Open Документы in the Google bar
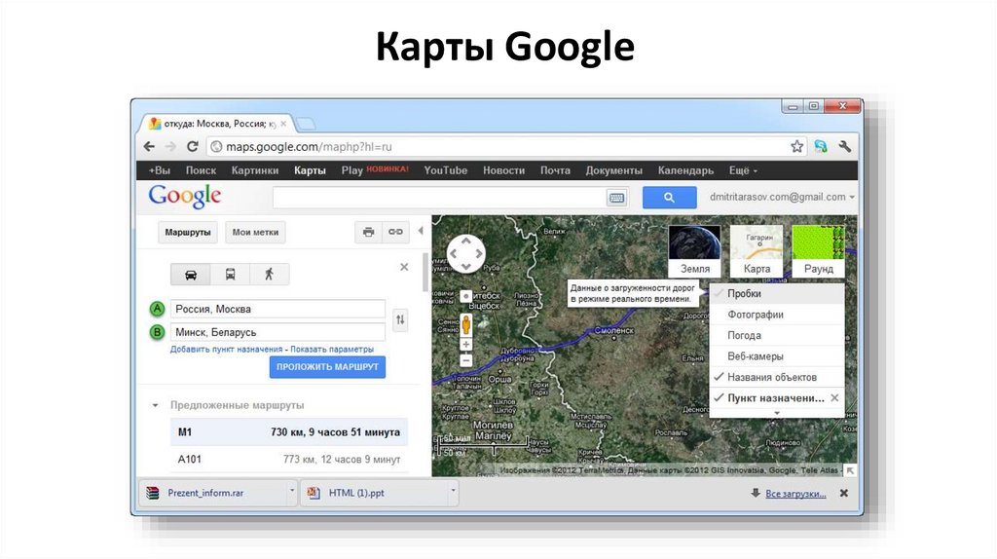Image resolution: width=997 pixels, height=559 pixels. tap(613, 170)
